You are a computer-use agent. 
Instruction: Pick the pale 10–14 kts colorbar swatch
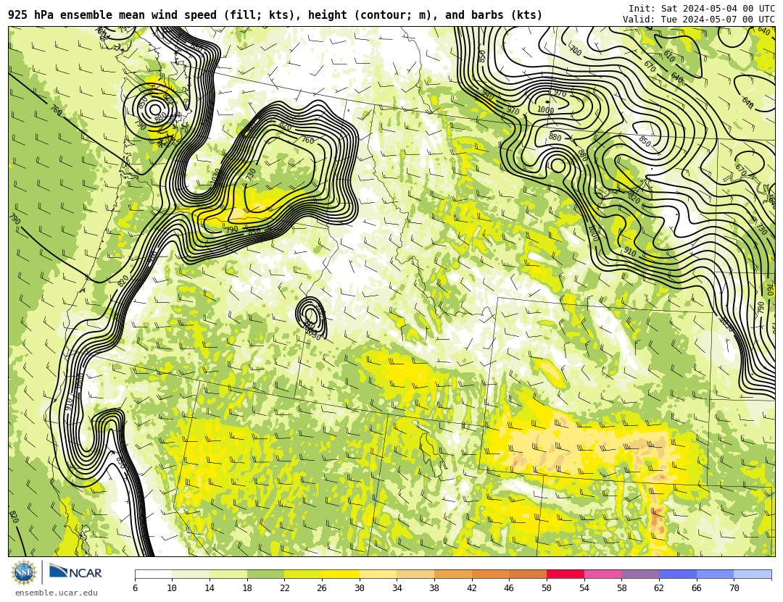tap(191, 574)
